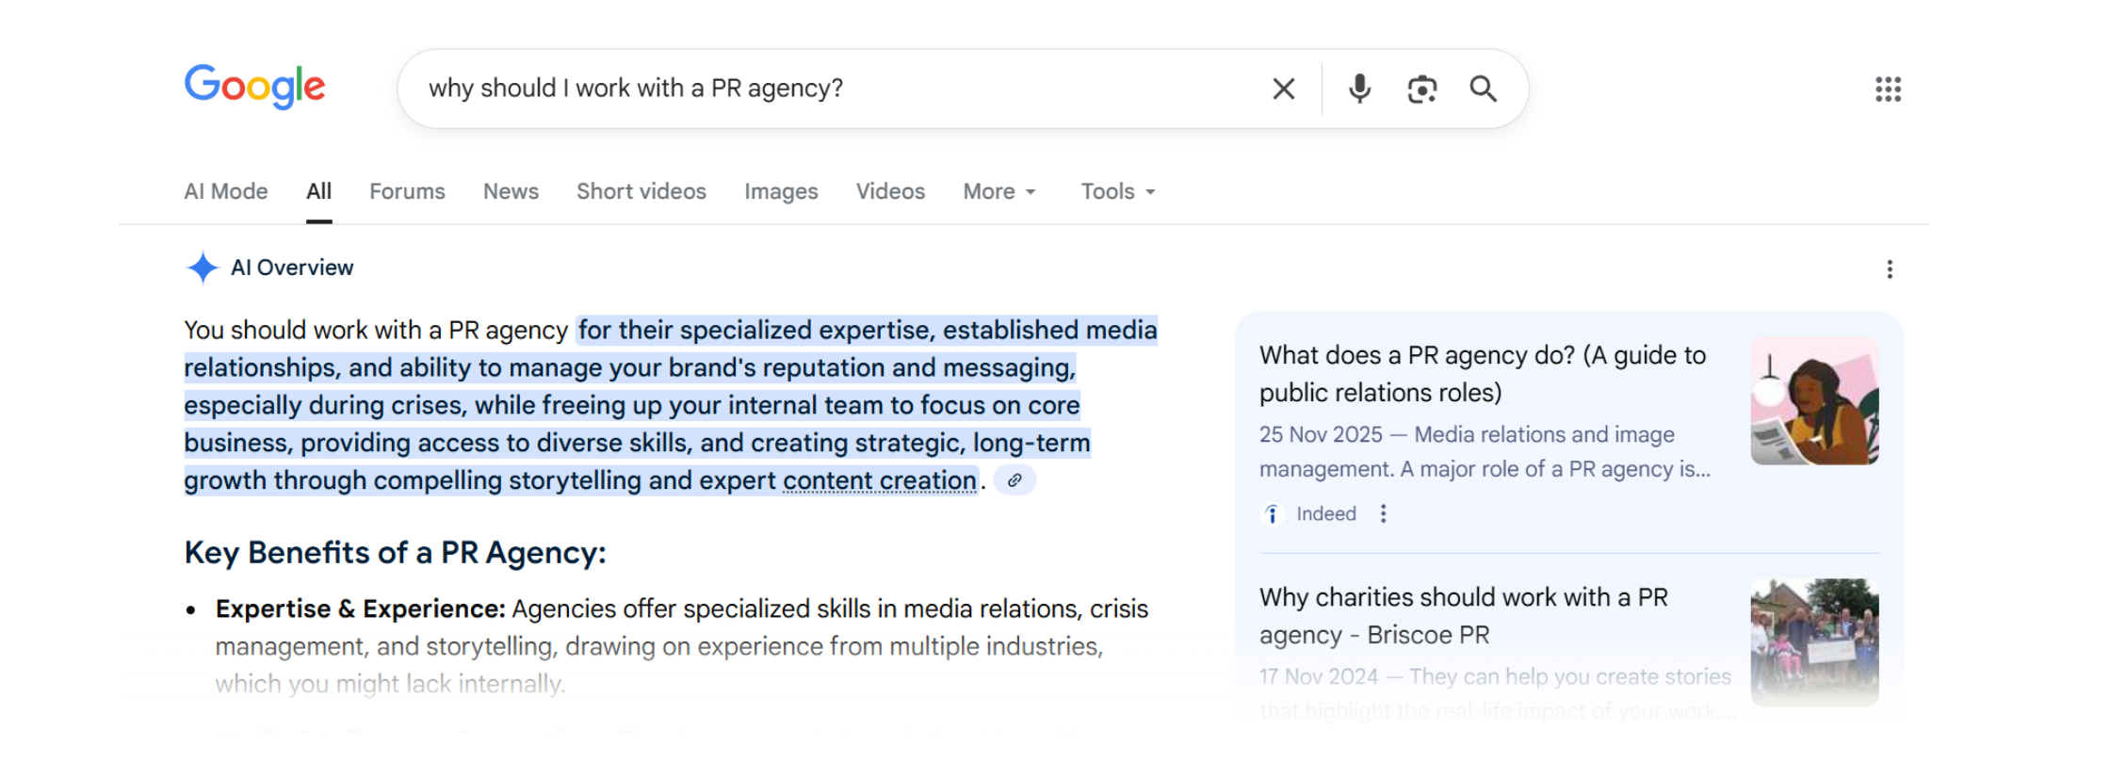Open the underlined content creation link

pos(880,480)
